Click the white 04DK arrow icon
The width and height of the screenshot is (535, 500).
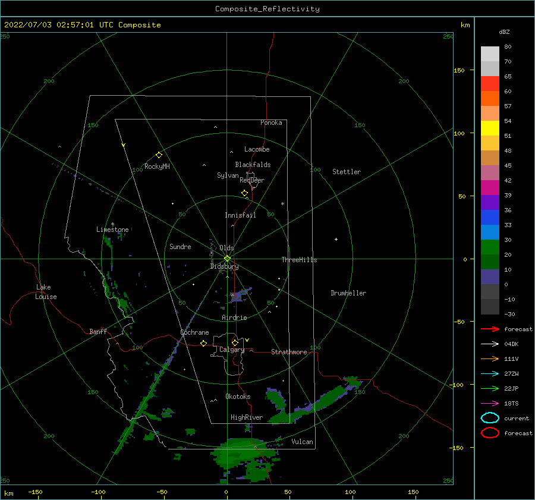pyautogui.click(x=490, y=344)
